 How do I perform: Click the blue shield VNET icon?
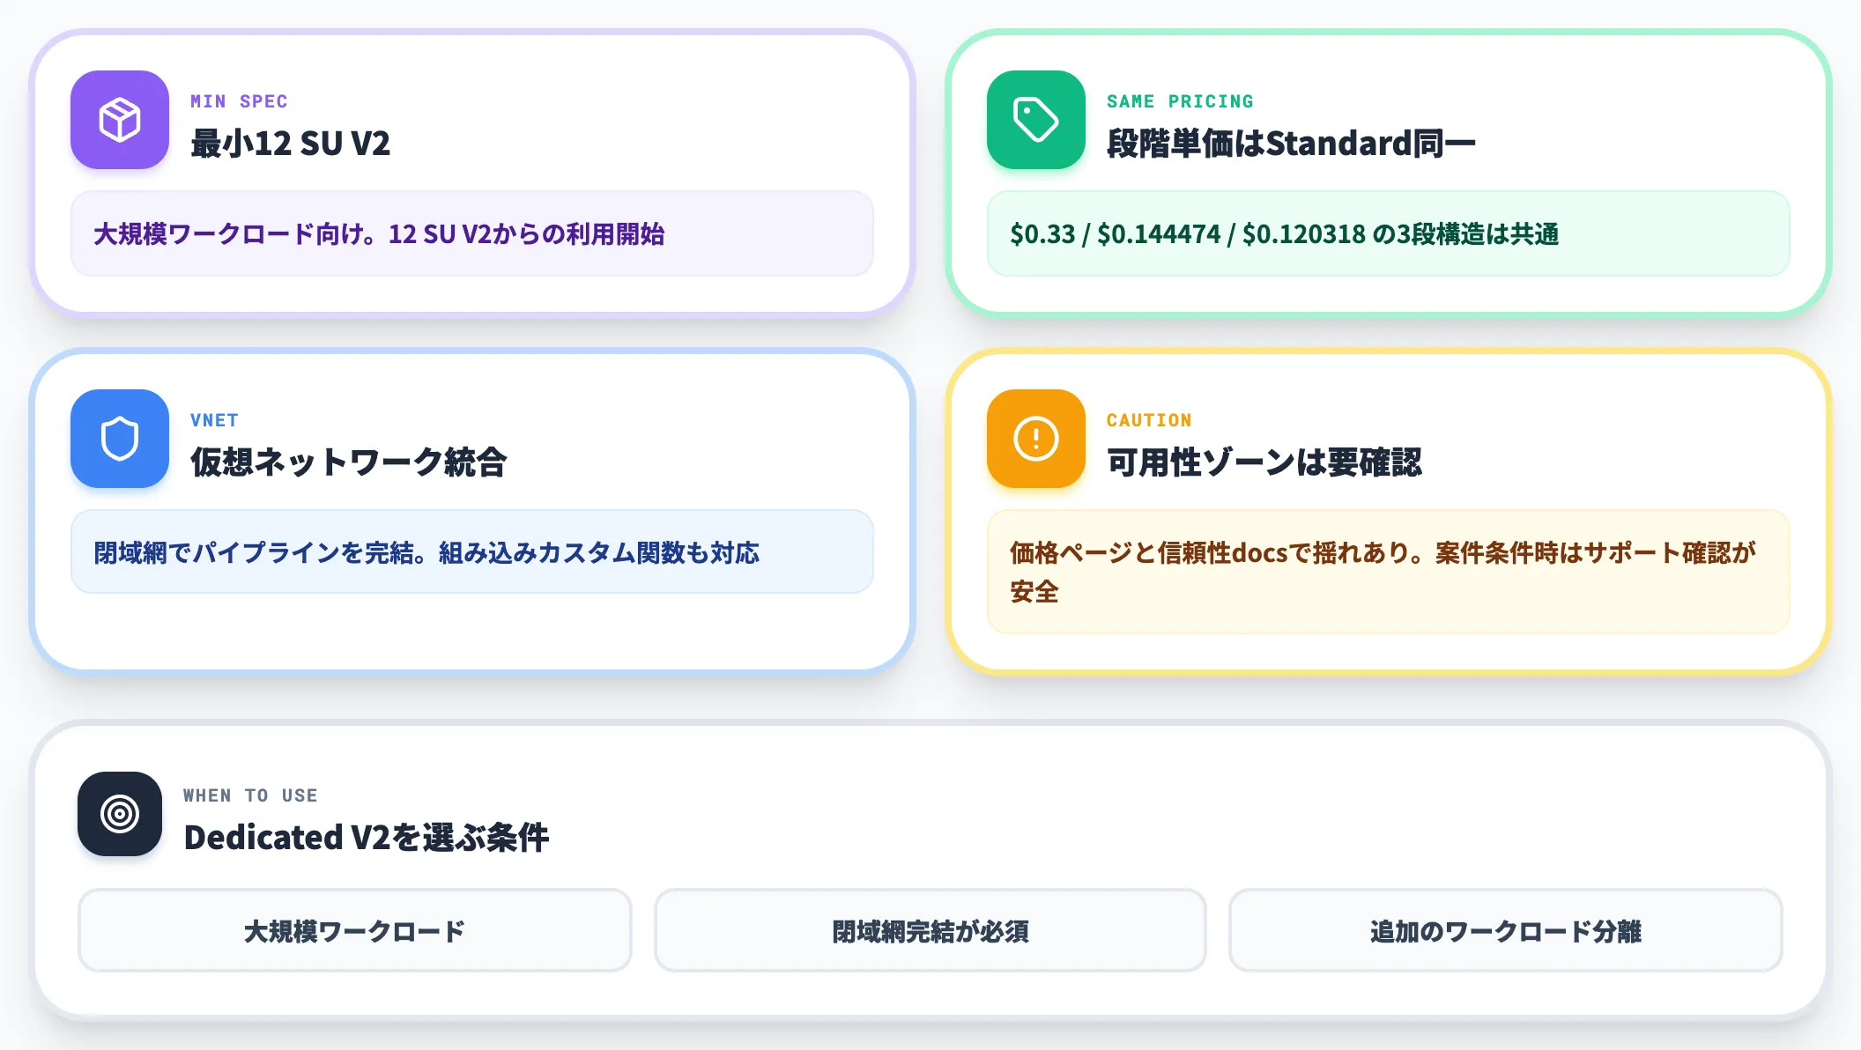tap(120, 439)
